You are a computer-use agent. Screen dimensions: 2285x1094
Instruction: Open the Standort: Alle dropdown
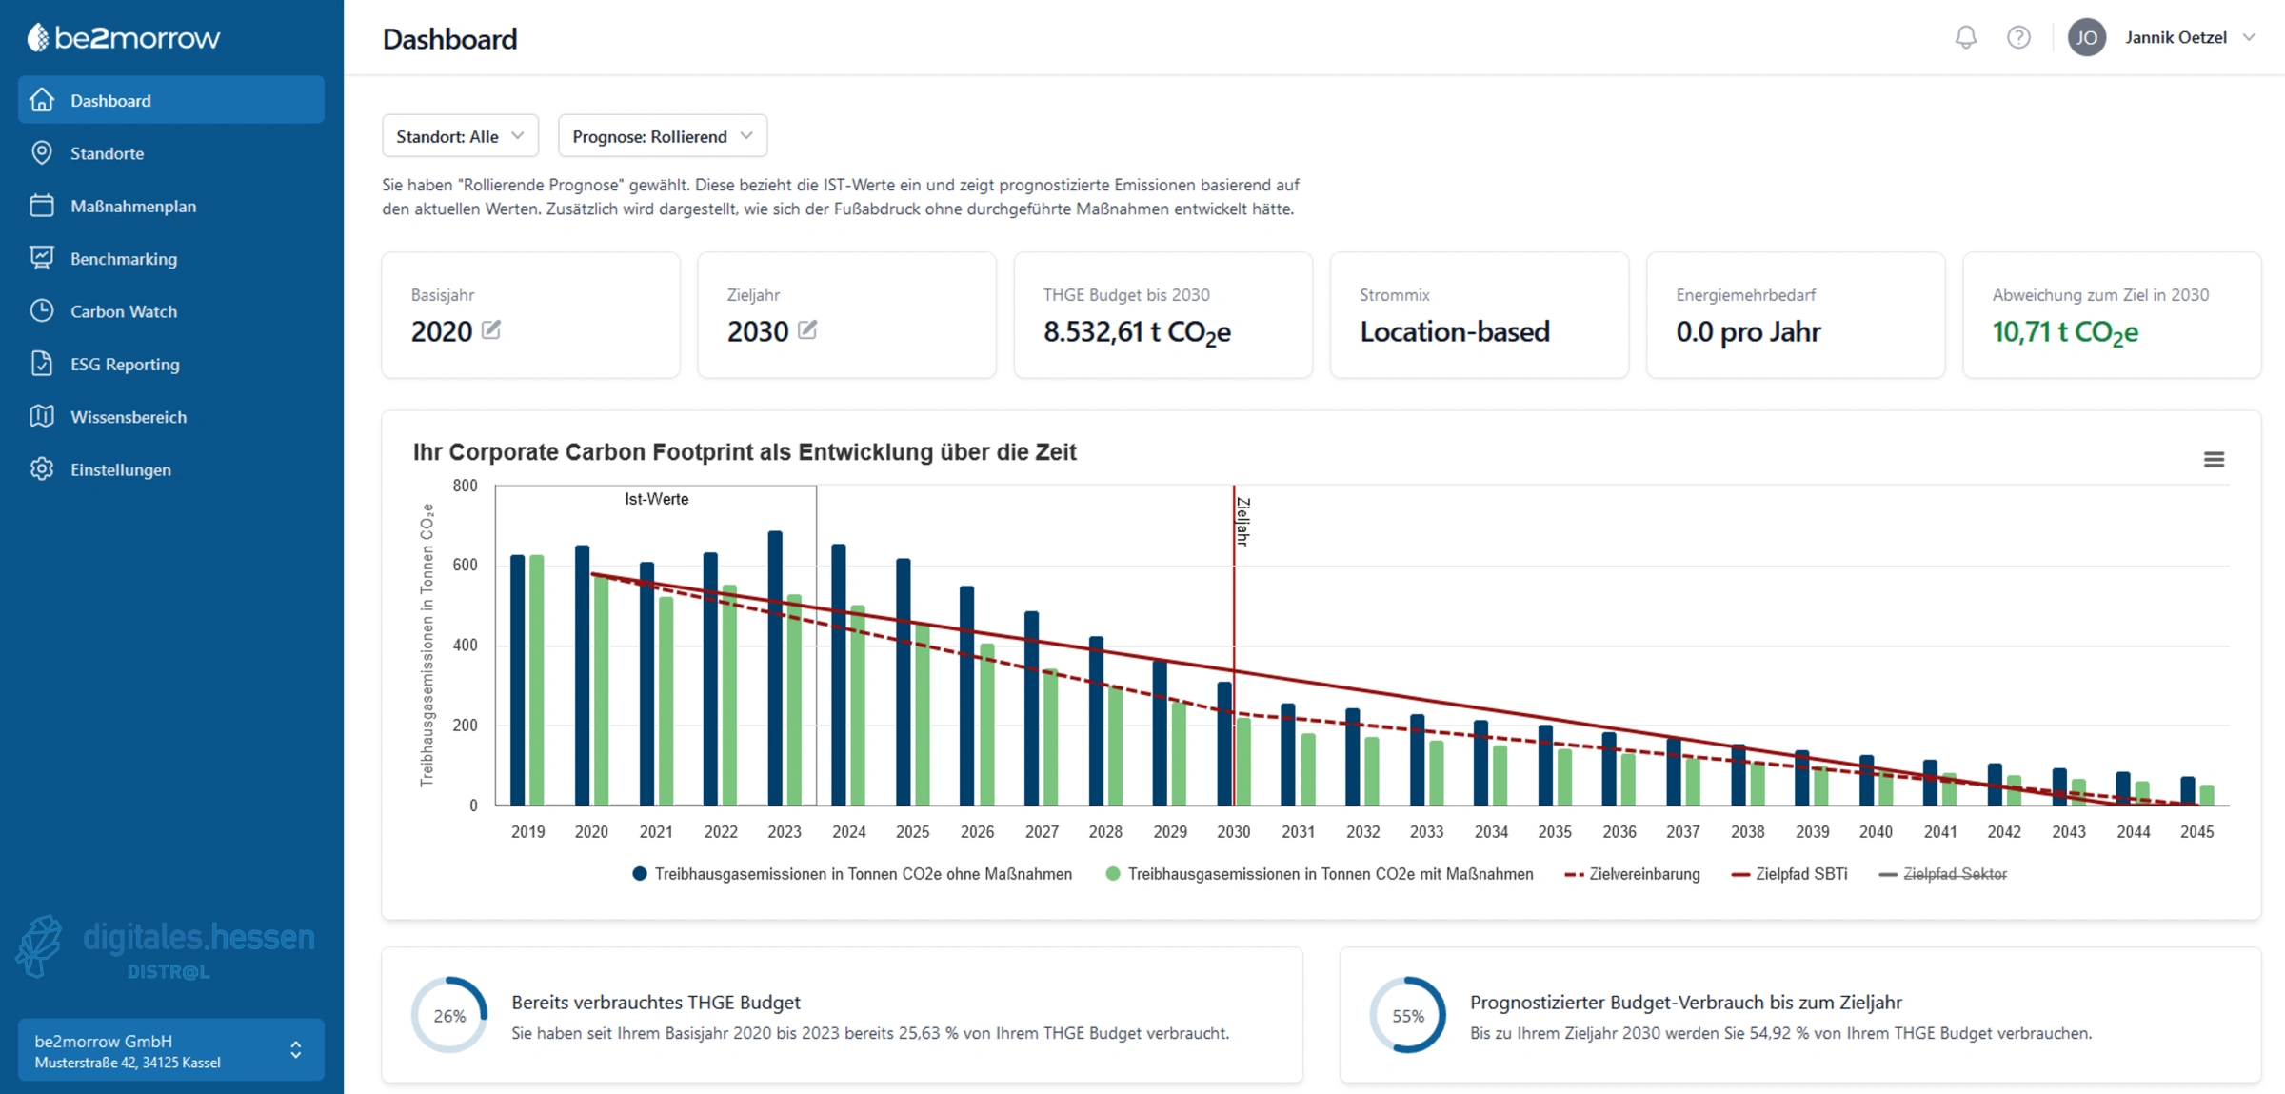click(x=460, y=136)
